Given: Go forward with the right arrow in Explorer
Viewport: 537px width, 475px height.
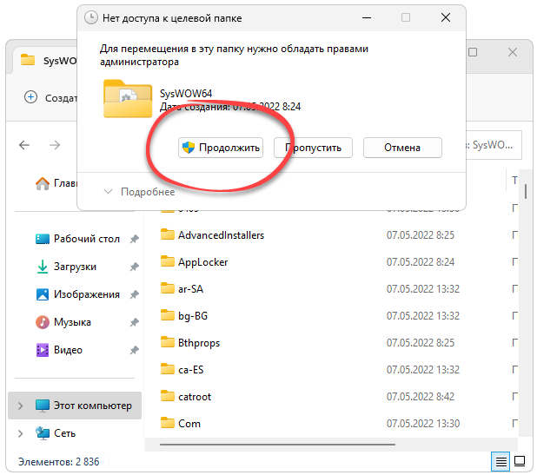Looking at the screenshot, I should click(x=55, y=145).
